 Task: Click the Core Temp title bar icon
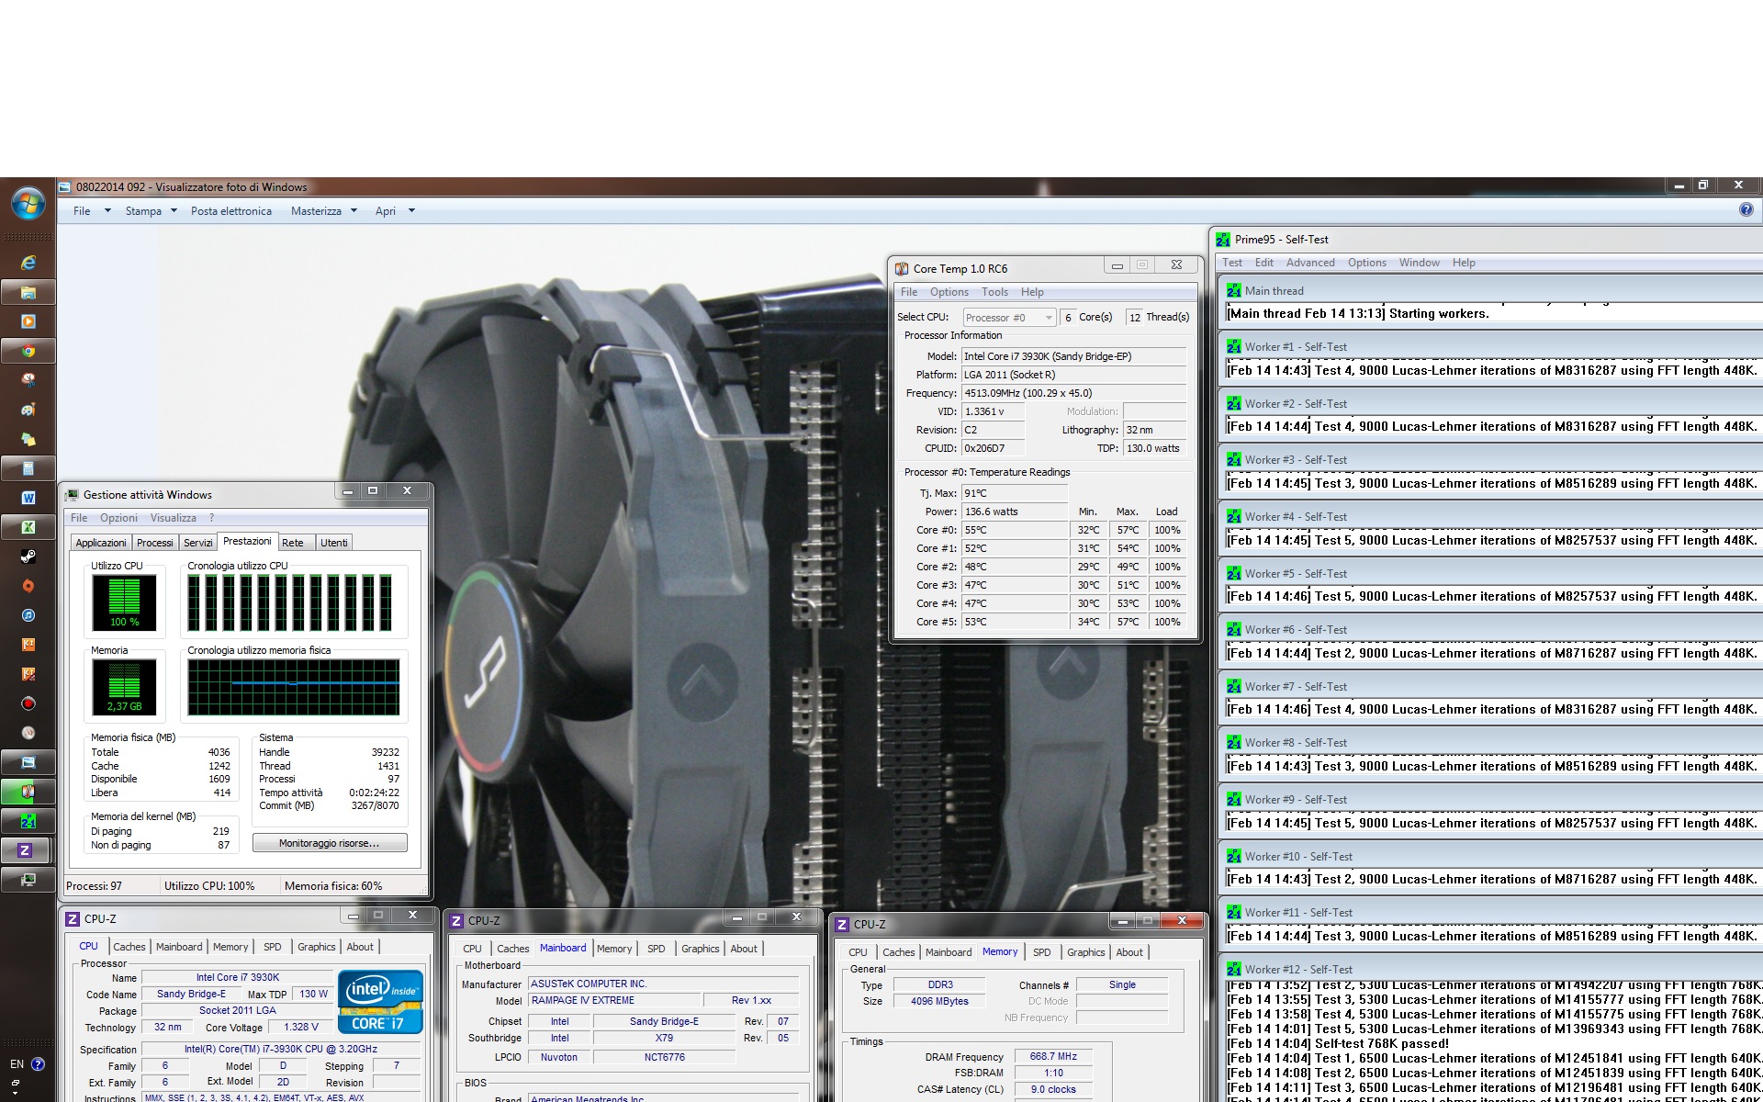point(904,265)
